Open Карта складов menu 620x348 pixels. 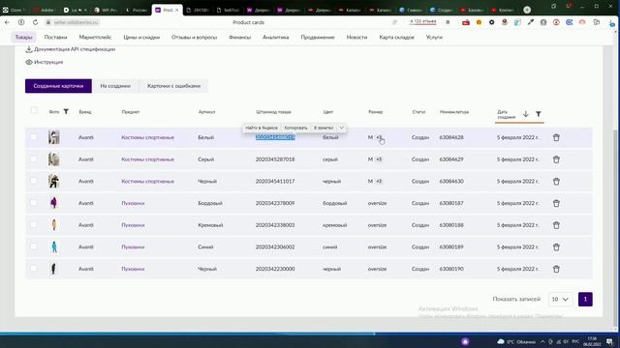coord(396,37)
